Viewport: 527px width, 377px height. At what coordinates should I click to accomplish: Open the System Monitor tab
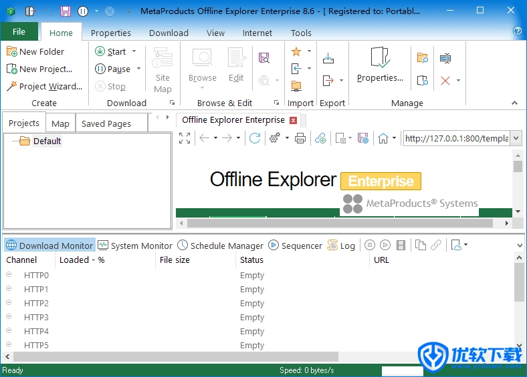(x=135, y=246)
